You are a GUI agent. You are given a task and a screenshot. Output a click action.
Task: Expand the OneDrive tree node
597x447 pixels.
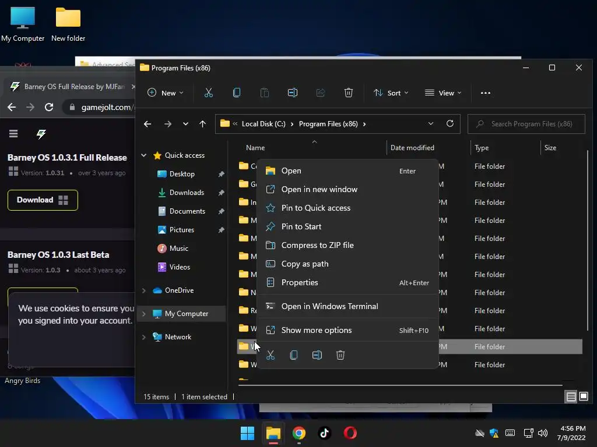click(x=144, y=290)
